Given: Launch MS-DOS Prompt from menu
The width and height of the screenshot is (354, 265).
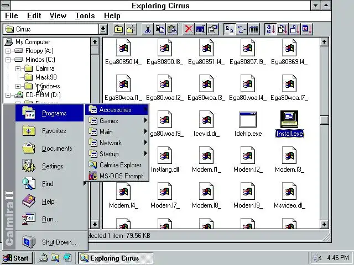Looking at the screenshot, I should tap(117, 176).
